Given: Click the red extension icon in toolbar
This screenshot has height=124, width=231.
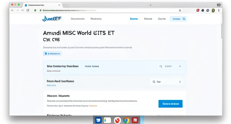Looking at the screenshot, I should point(198,10).
